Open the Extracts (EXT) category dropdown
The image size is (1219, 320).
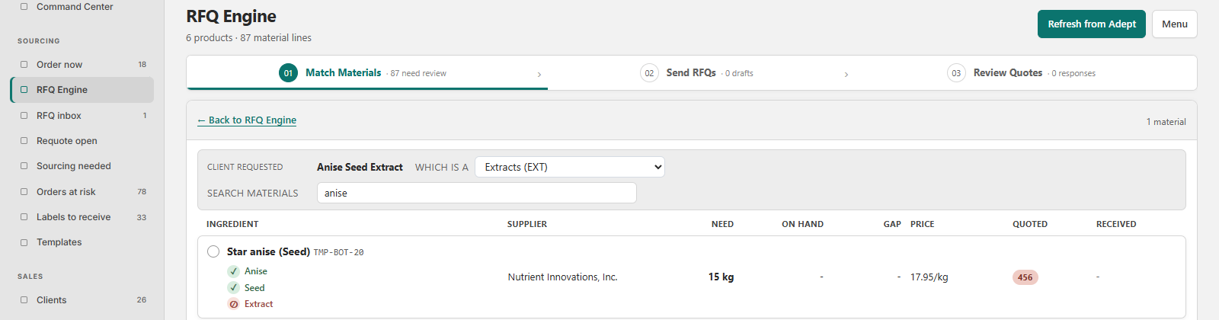[570, 167]
